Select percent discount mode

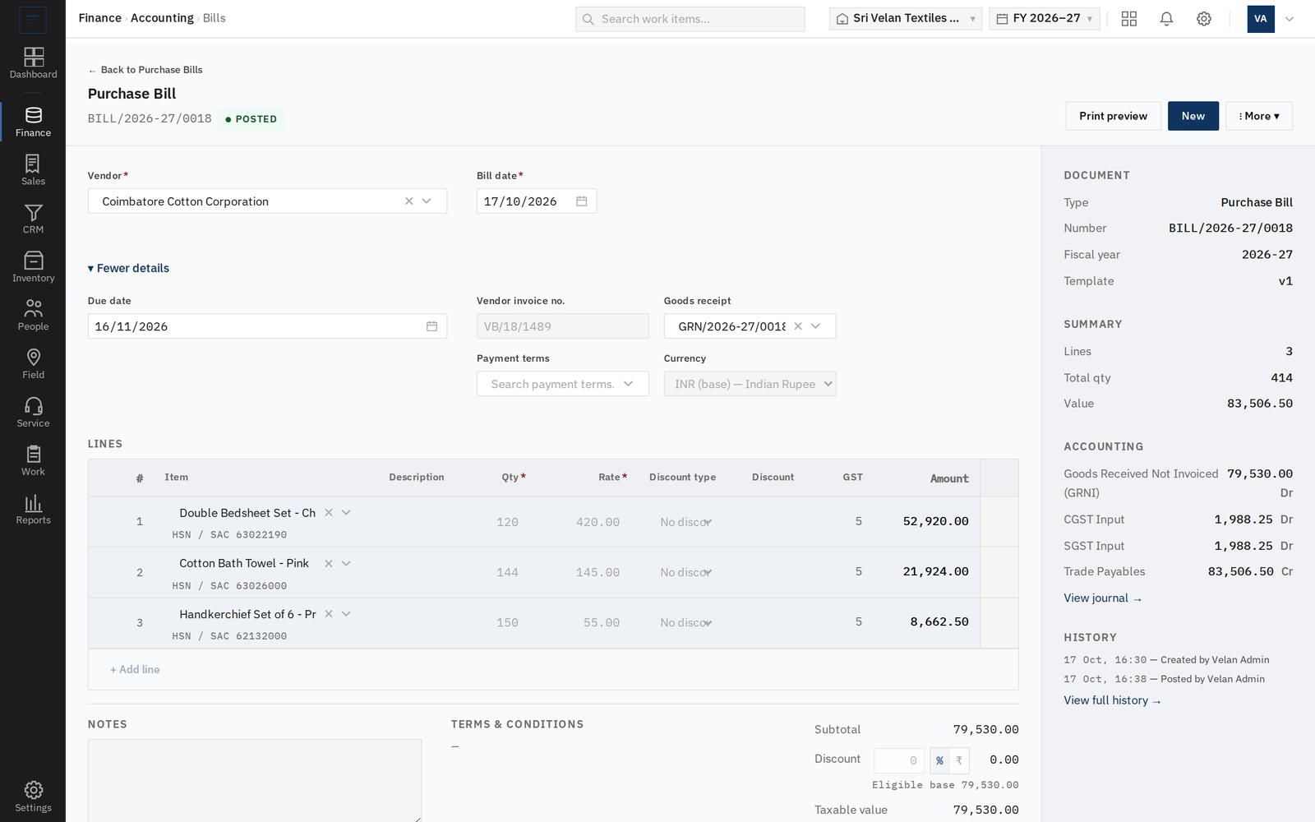pos(939,760)
